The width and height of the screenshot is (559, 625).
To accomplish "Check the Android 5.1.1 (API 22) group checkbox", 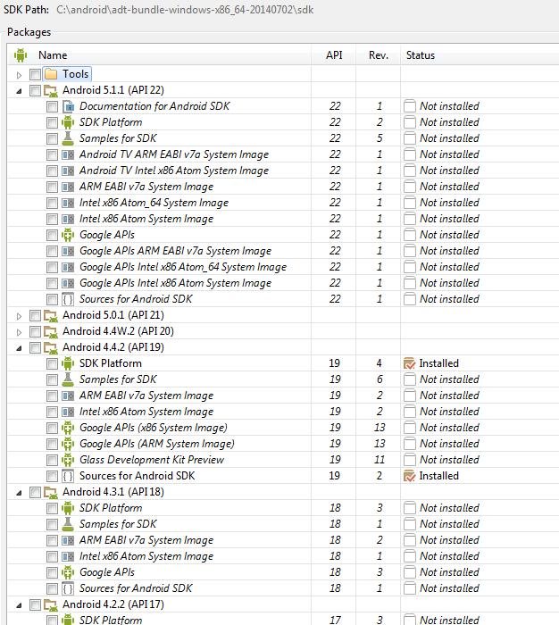I will tap(35, 90).
